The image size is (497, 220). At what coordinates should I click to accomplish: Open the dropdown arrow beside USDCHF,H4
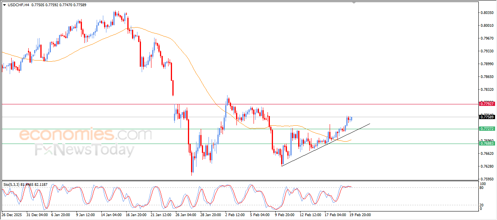click(4, 5)
